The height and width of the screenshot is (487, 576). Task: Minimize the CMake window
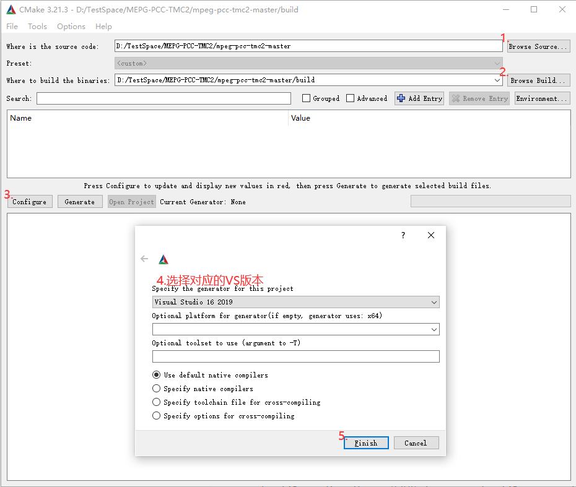506,9
